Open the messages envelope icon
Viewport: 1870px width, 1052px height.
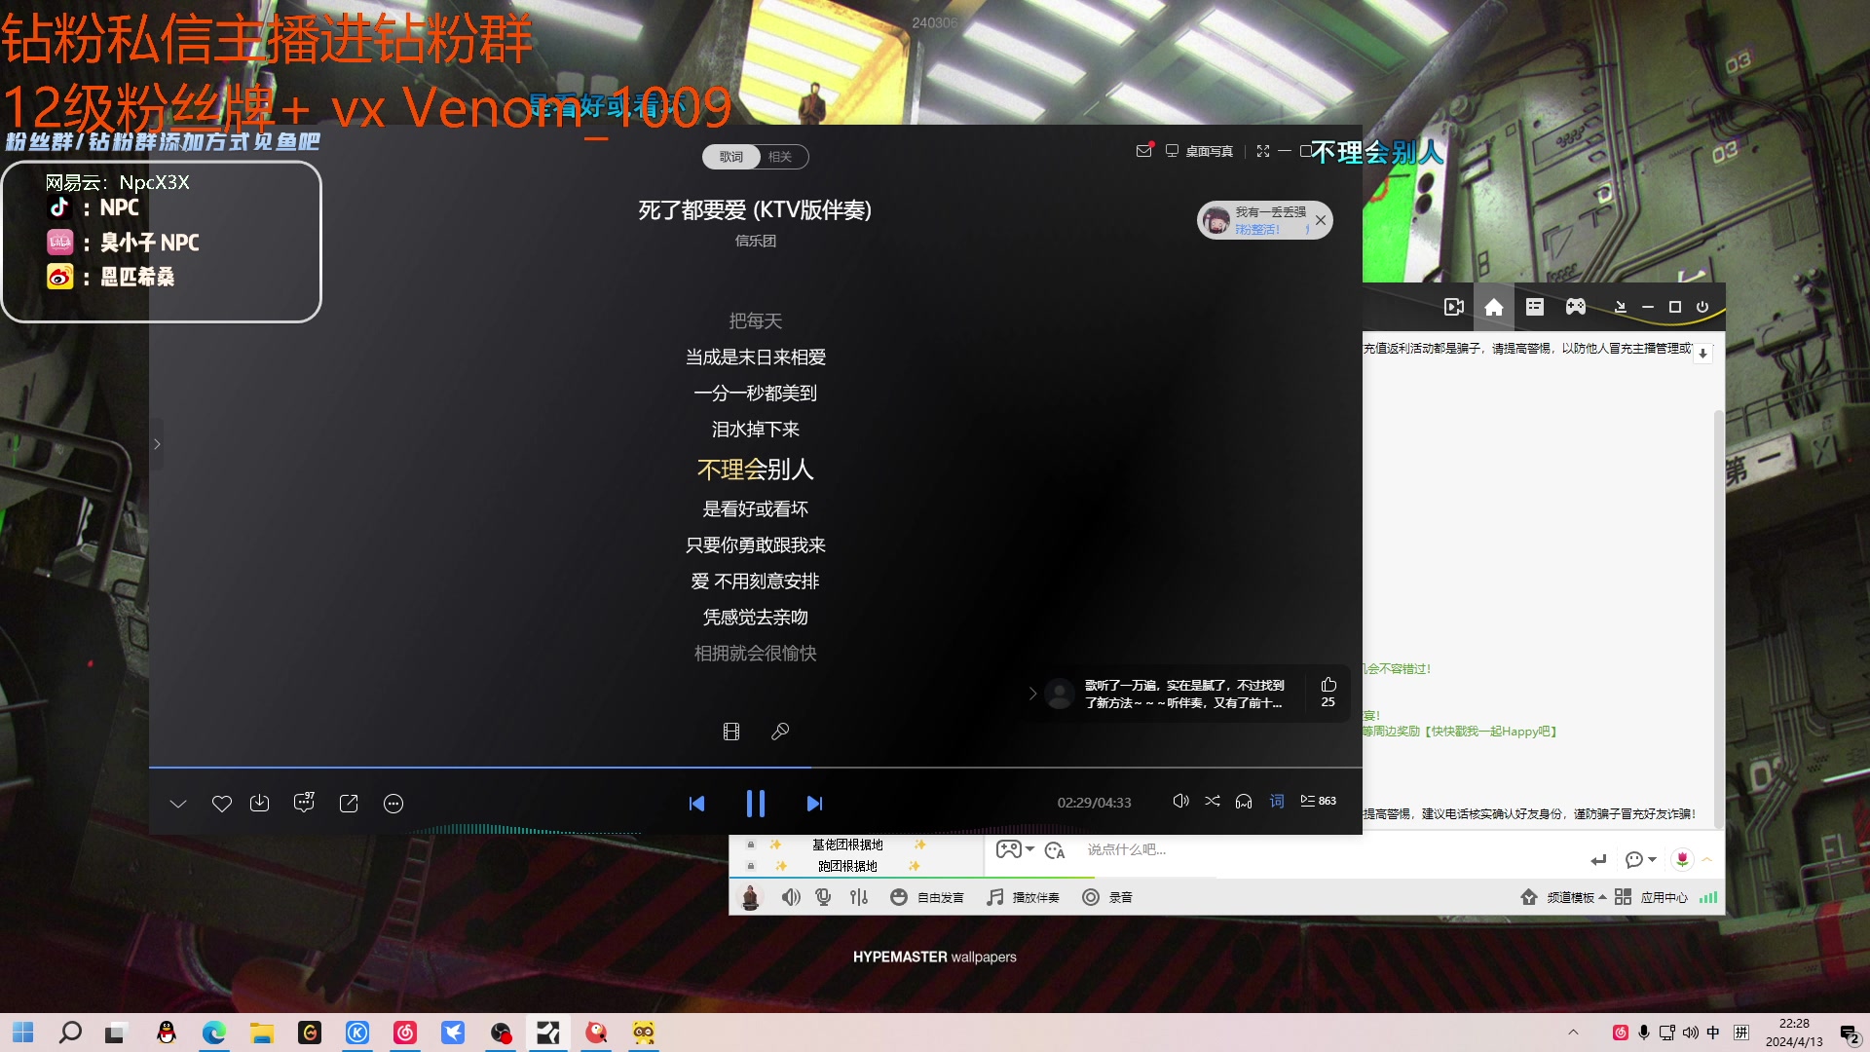click(1144, 151)
